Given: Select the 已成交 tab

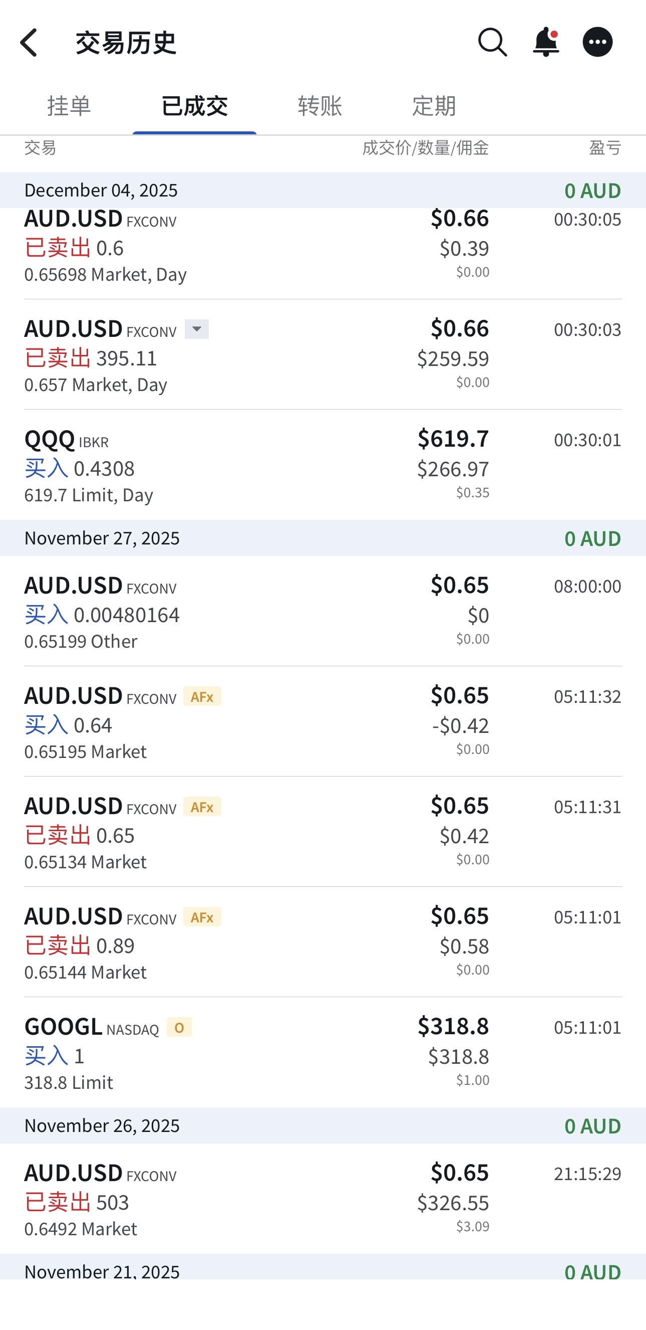Looking at the screenshot, I should [x=194, y=106].
